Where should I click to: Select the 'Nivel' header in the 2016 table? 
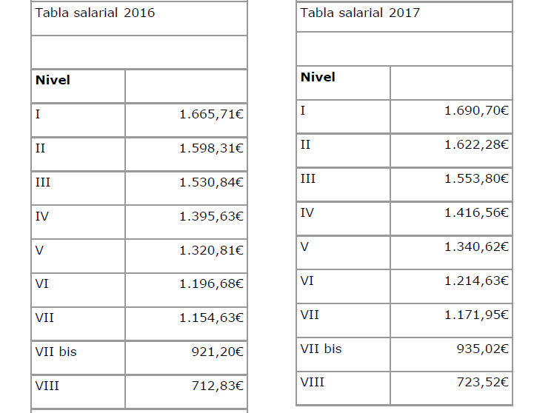tap(53, 80)
